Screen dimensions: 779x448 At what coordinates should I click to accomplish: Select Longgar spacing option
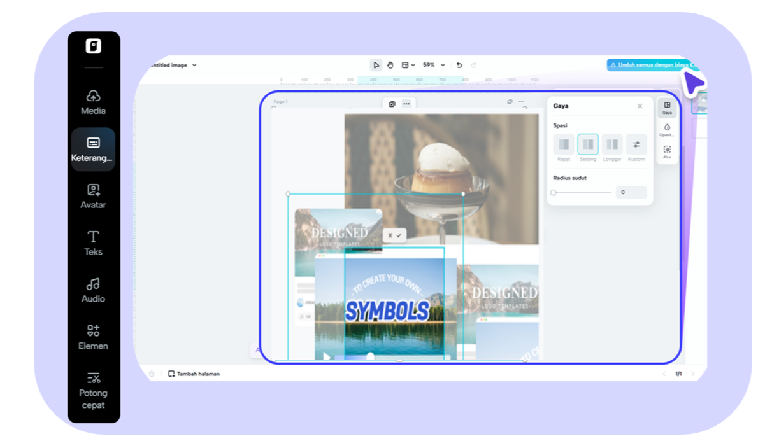tap(612, 144)
